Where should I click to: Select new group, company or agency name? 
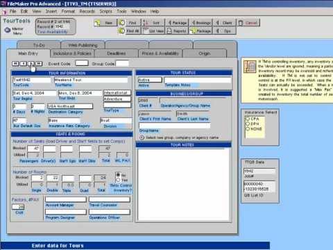[x=142, y=137]
